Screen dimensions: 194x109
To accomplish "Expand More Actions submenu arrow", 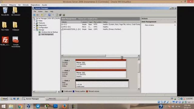I will click(175, 25).
